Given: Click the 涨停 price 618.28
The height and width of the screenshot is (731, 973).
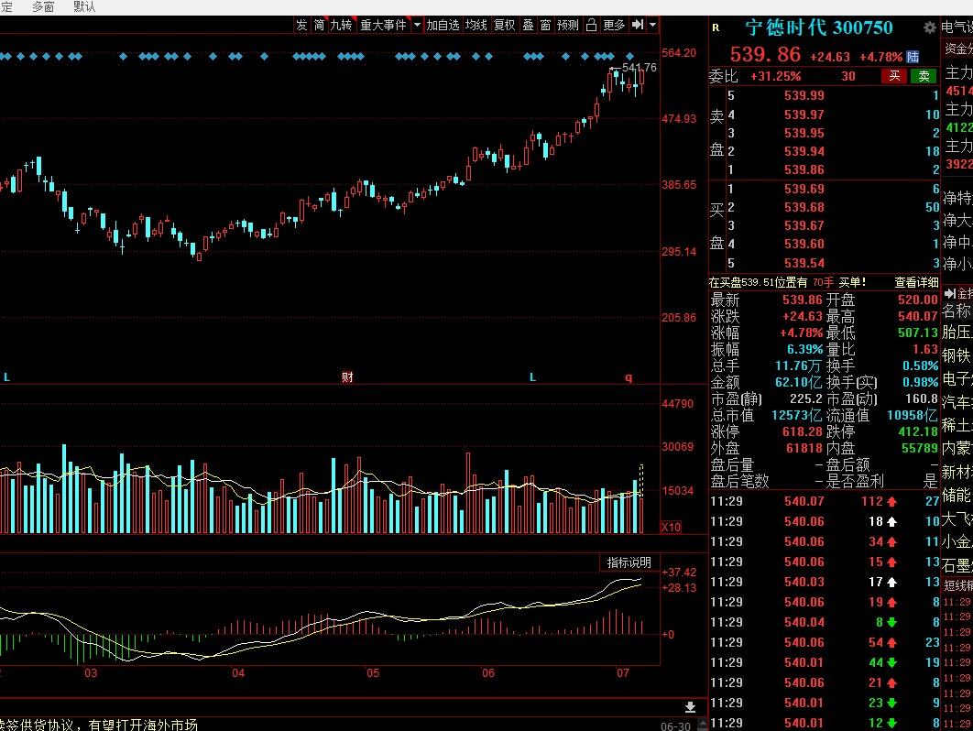Looking at the screenshot, I should pyautogui.click(x=803, y=431).
